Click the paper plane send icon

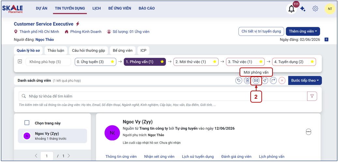265,81
